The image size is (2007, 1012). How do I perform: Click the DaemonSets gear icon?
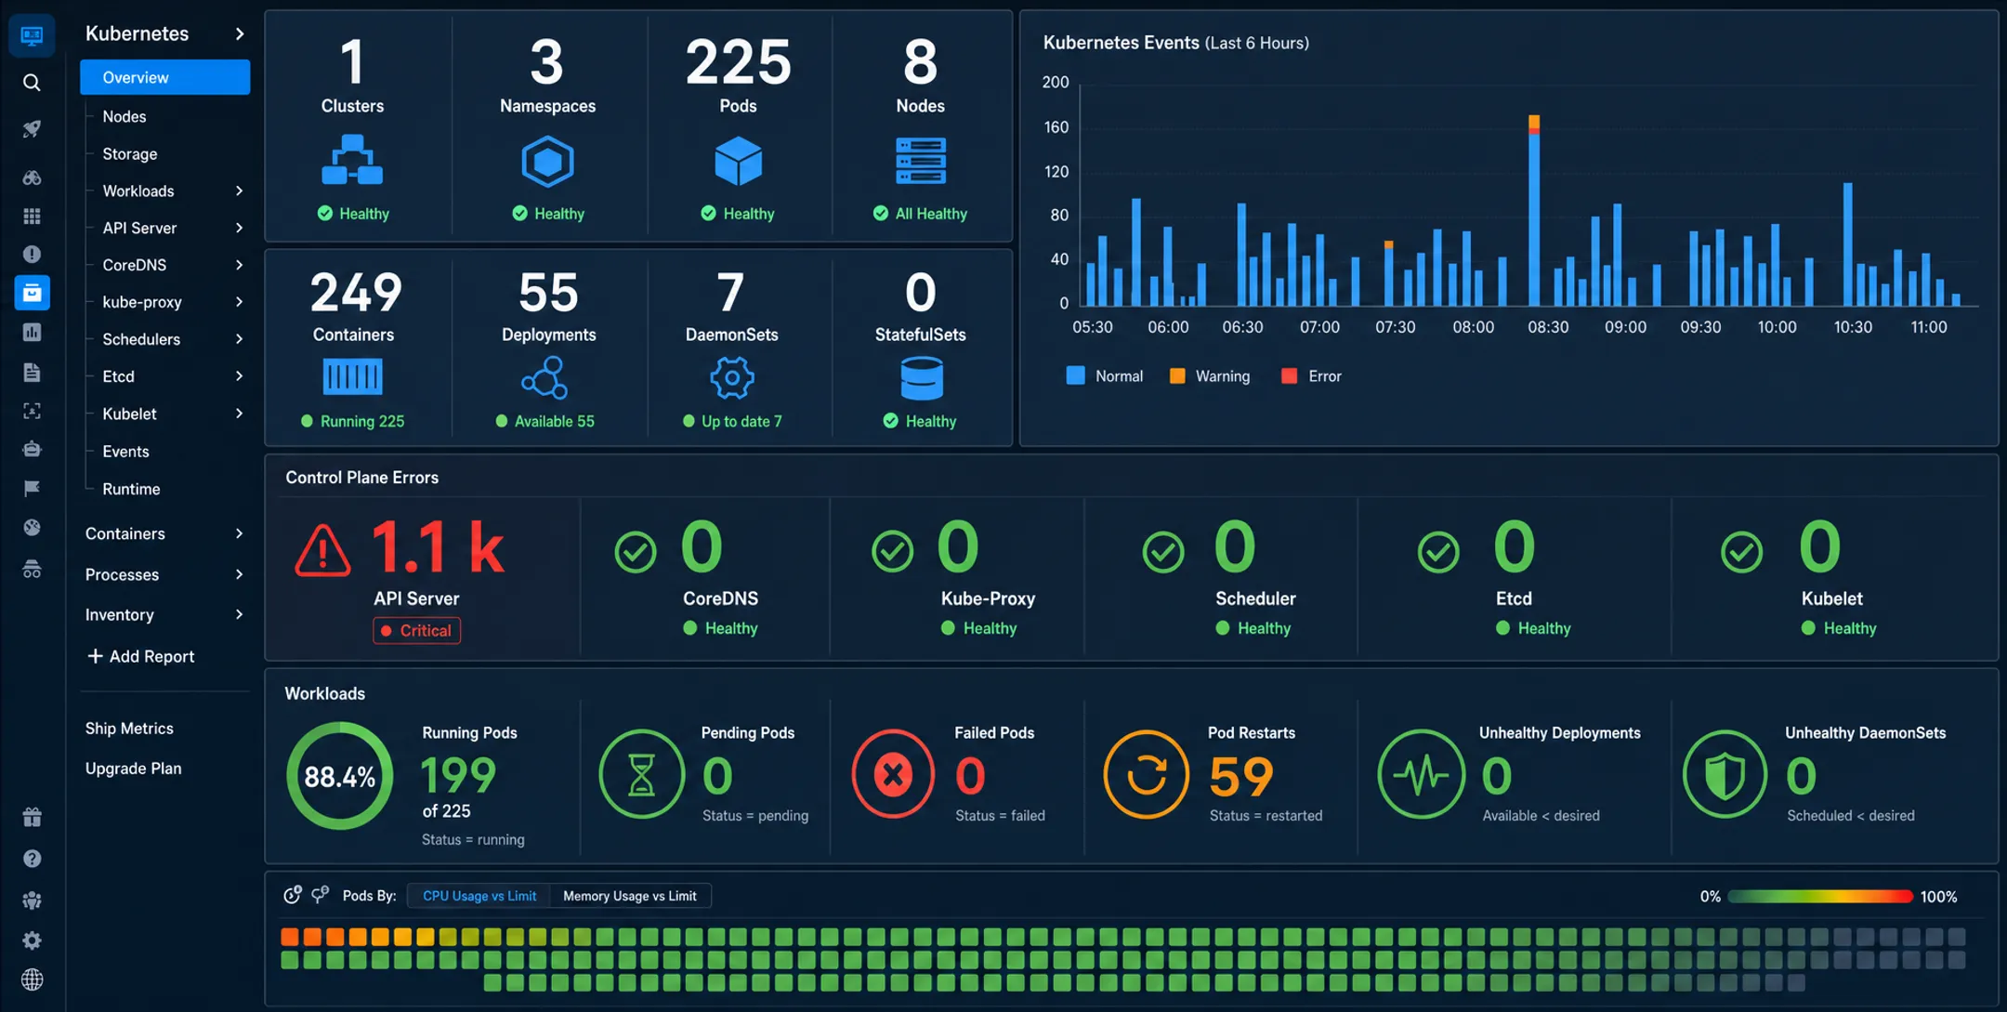732,377
